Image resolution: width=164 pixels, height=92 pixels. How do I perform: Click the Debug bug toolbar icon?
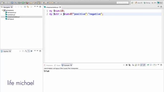[19, 3]
